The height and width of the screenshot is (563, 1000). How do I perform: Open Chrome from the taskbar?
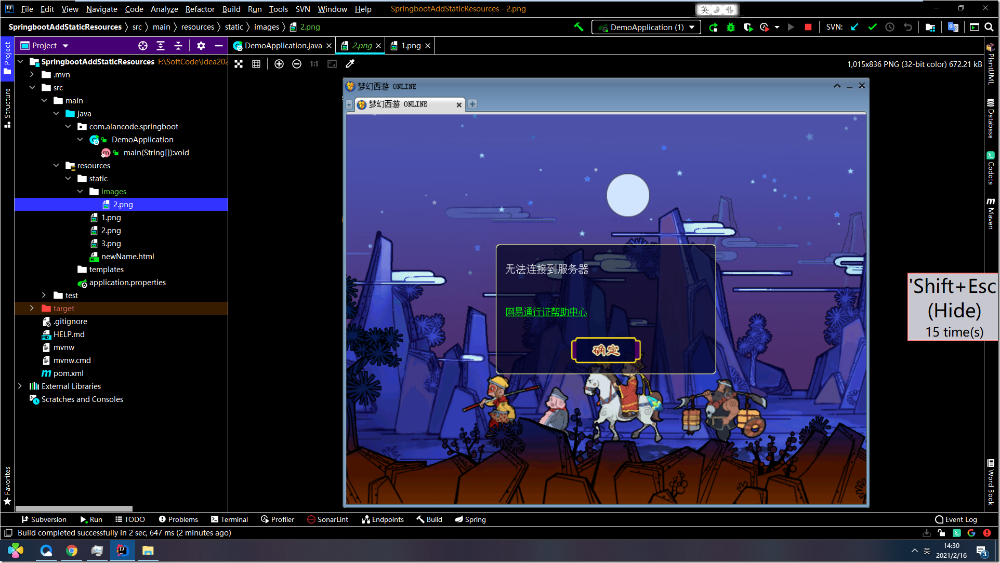[x=72, y=551]
